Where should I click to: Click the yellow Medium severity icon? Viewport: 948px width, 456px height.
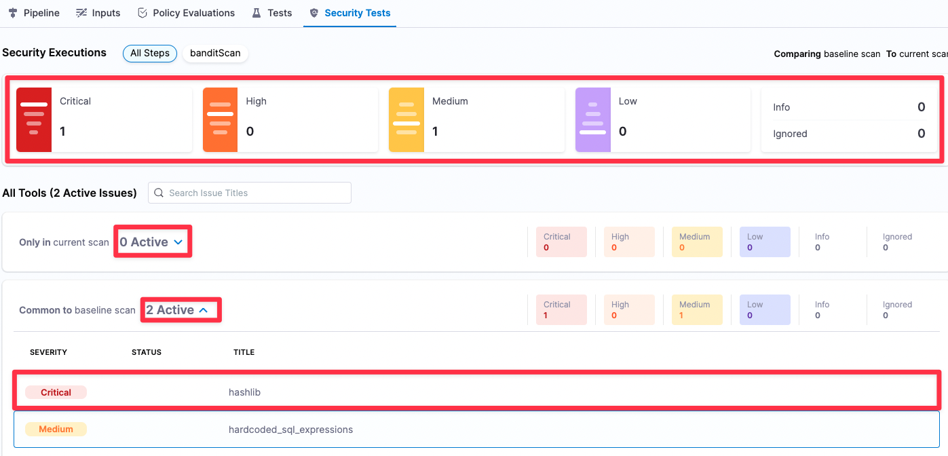click(x=406, y=119)
